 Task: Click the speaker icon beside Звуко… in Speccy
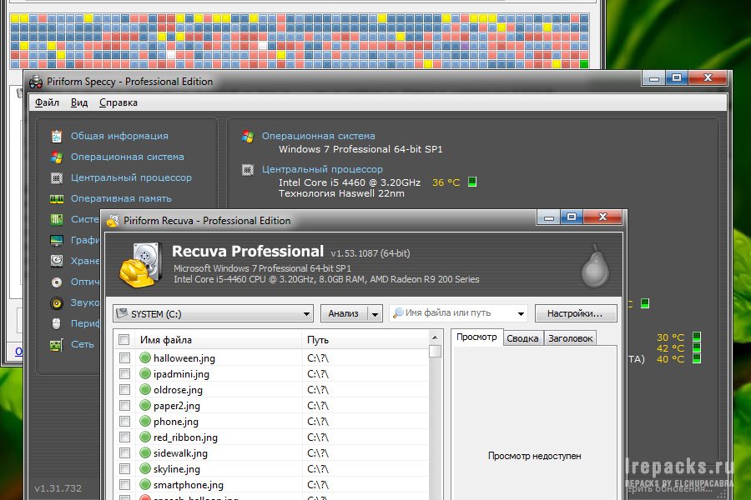point(57,302)
